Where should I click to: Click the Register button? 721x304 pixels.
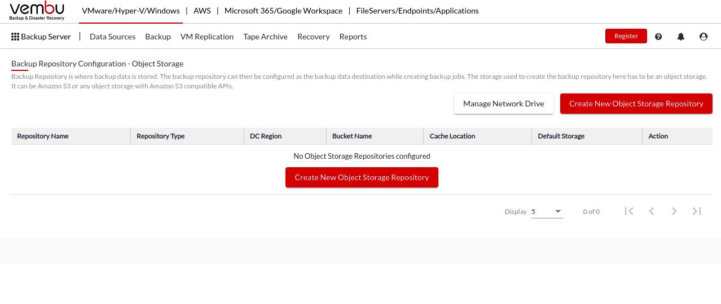pyautogui.click(x=626, y=36)
